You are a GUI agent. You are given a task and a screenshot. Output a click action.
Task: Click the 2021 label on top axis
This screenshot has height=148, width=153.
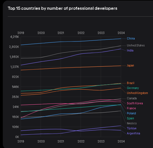[61, 33]
